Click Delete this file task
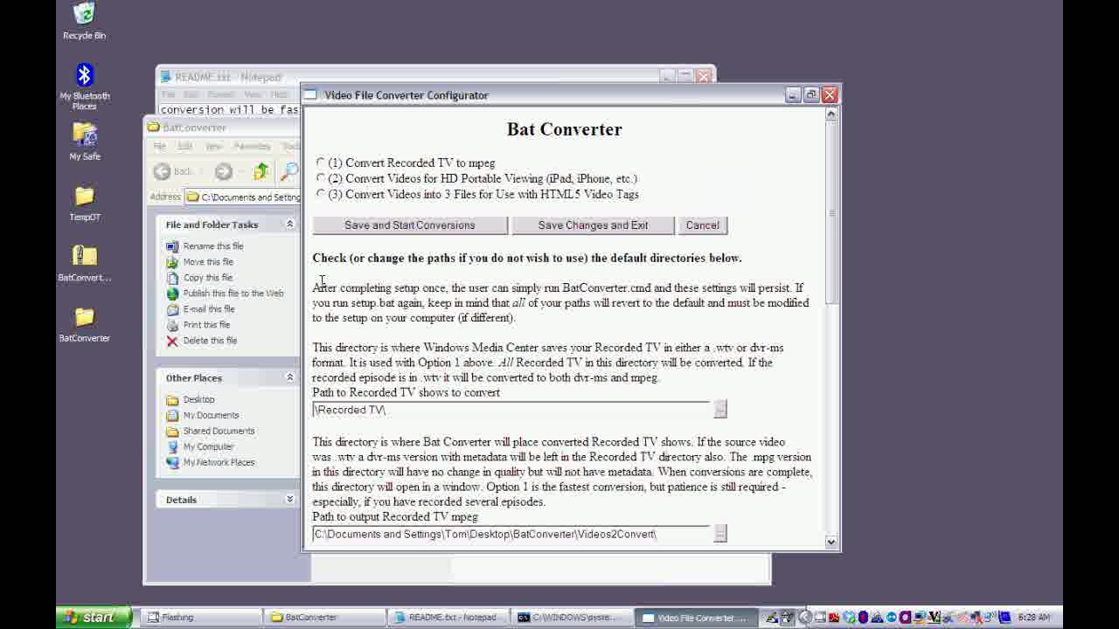Viewport: 1119px width, 629px height. point(210,341)
